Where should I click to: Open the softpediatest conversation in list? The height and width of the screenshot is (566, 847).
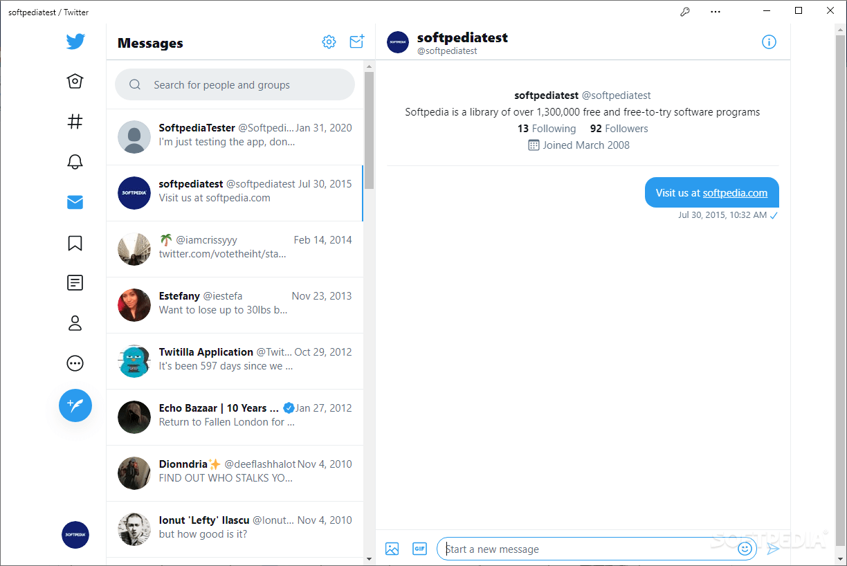[235, 192]
